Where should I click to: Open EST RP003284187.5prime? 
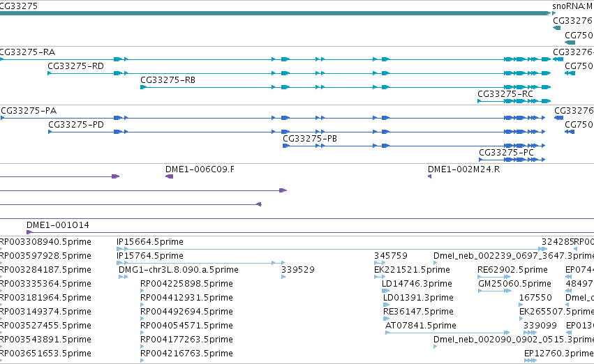coord(45,270)
